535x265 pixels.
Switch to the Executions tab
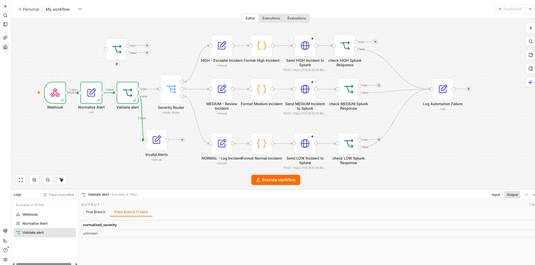(x=271, y=18)
